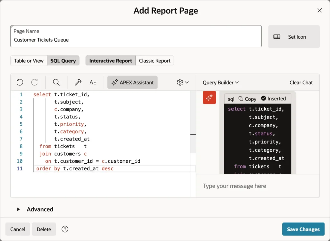
Task: Open the help question mark icon
Action: [65, 229]
